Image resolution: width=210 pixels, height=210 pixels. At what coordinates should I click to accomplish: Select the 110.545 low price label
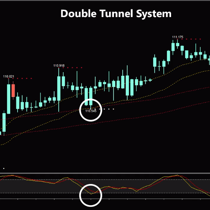[x=91, y=111]
